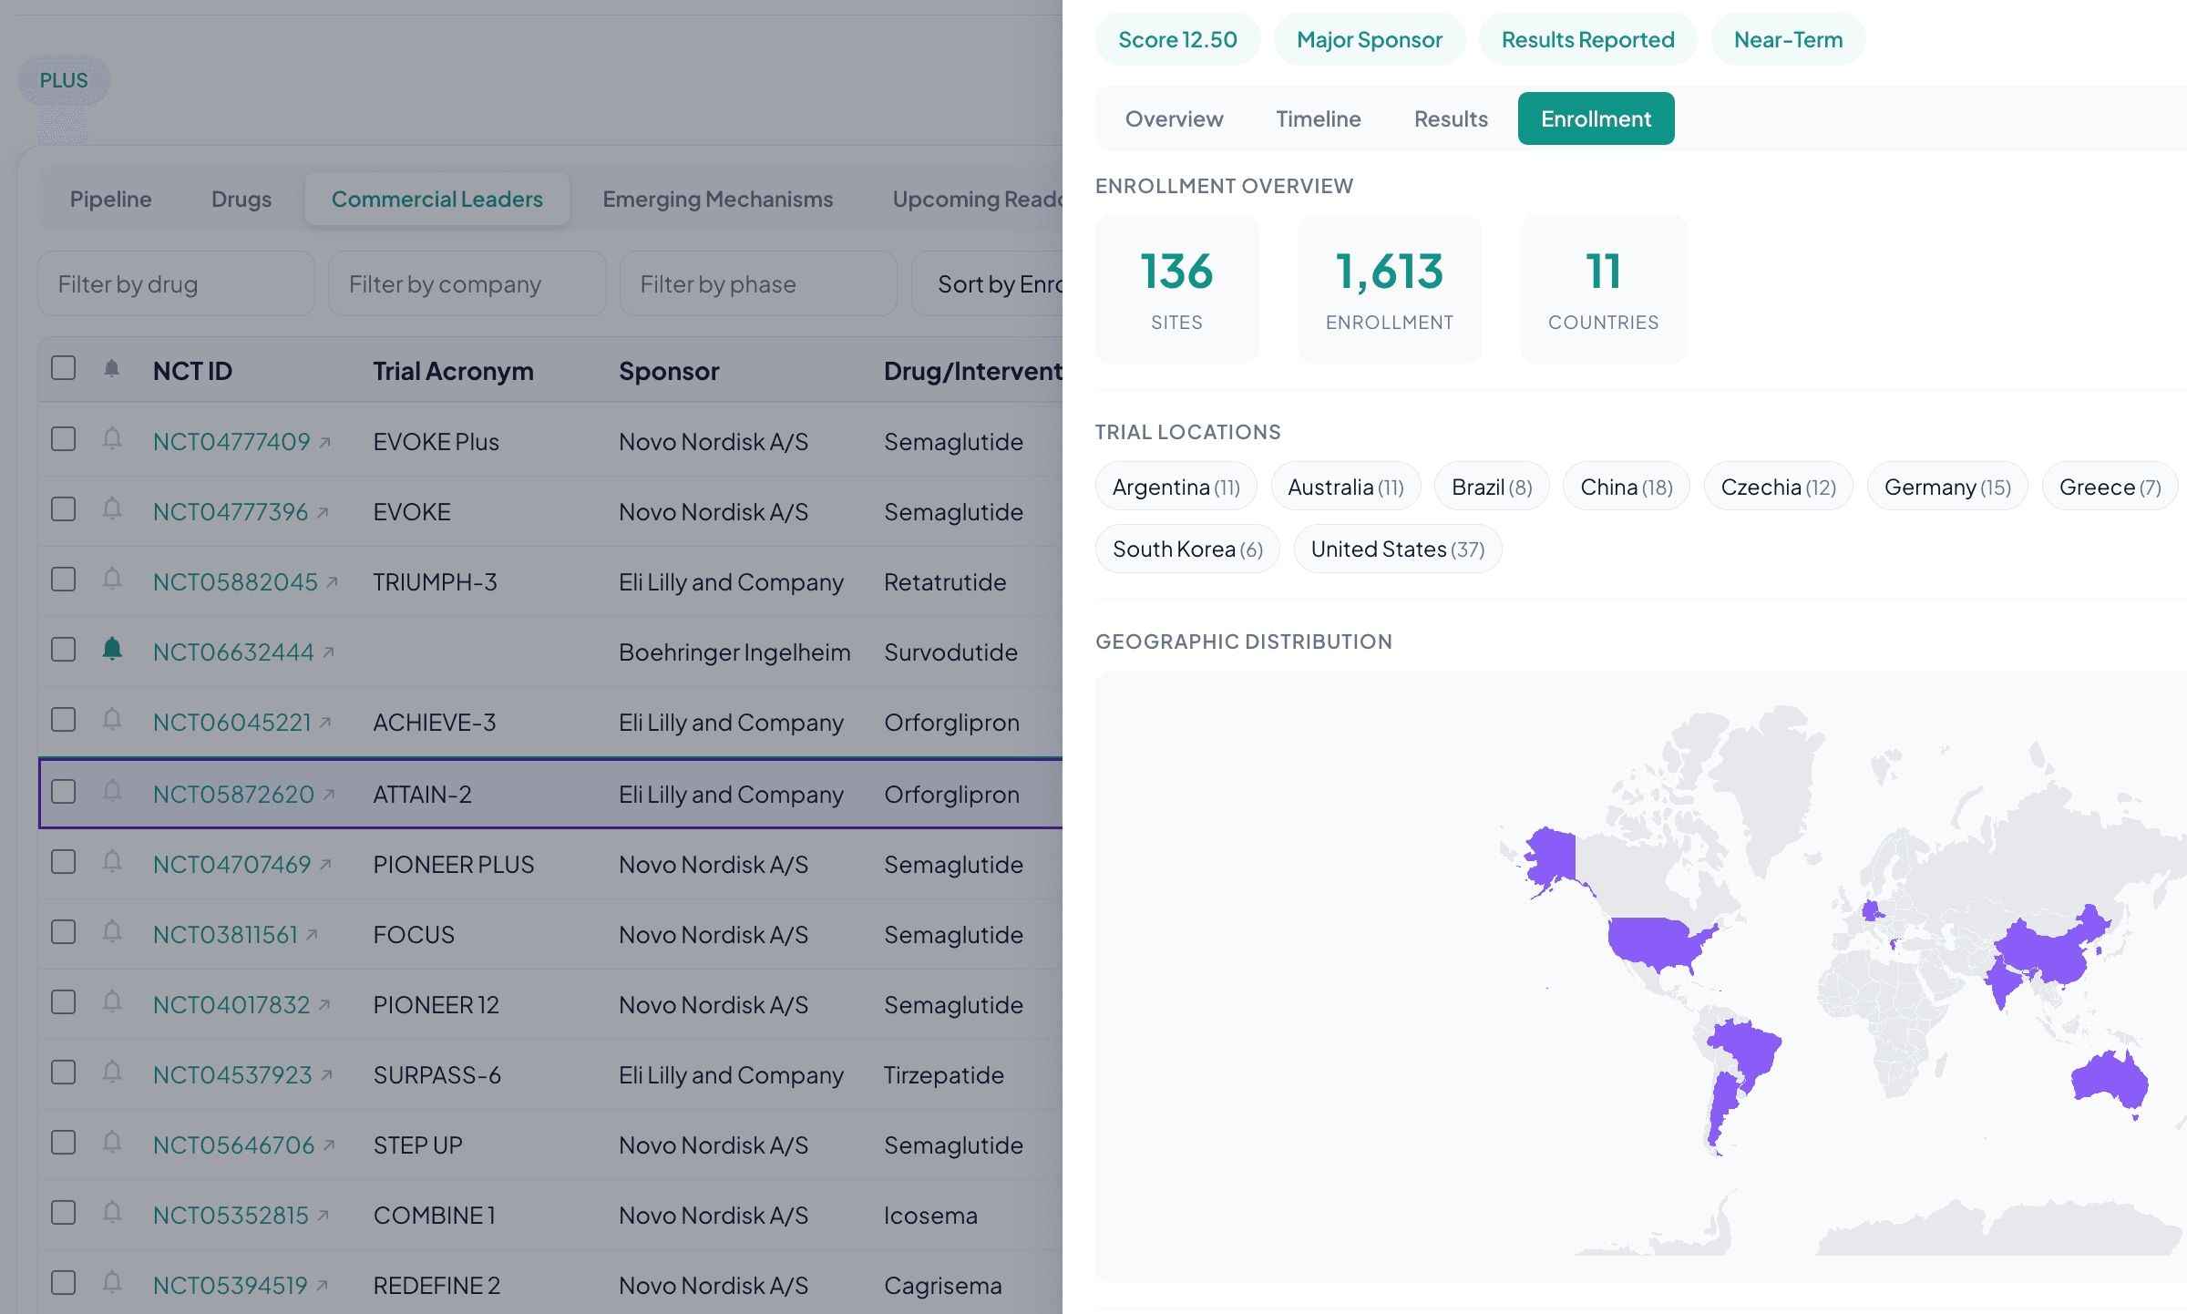Viewport: 2187px width, 1314px height.
Task: Select the SURPASS-6 trial checkbox
Action: (x=64, y=1073)
